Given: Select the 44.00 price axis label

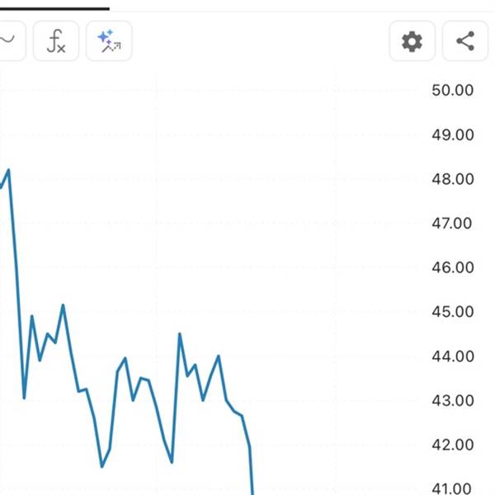Looking at the screenshot, I should [x=453, y=356].
